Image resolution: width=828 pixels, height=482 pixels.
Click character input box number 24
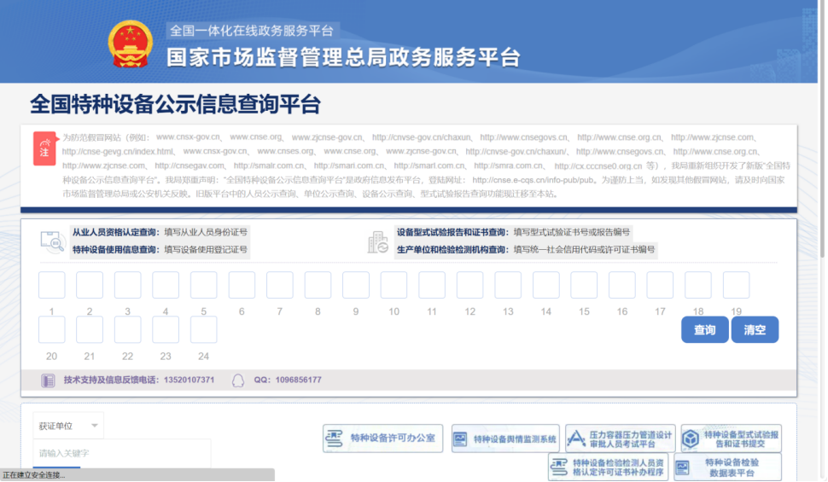tap(204, 329)
